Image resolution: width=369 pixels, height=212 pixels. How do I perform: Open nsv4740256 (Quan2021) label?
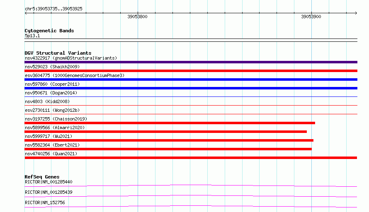coord(51,154)
